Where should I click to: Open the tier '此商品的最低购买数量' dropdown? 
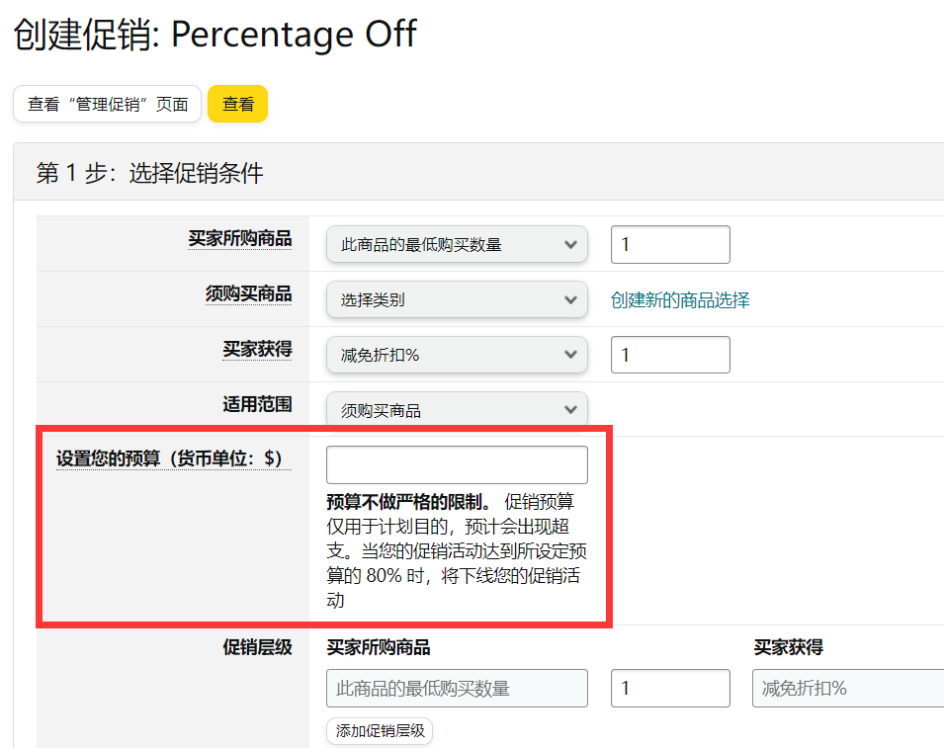coord(457,688)
